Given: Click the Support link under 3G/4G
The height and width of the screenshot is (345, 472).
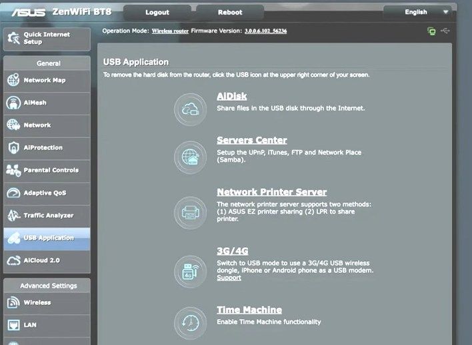Looking at the screenshot, I should [229, 278].
